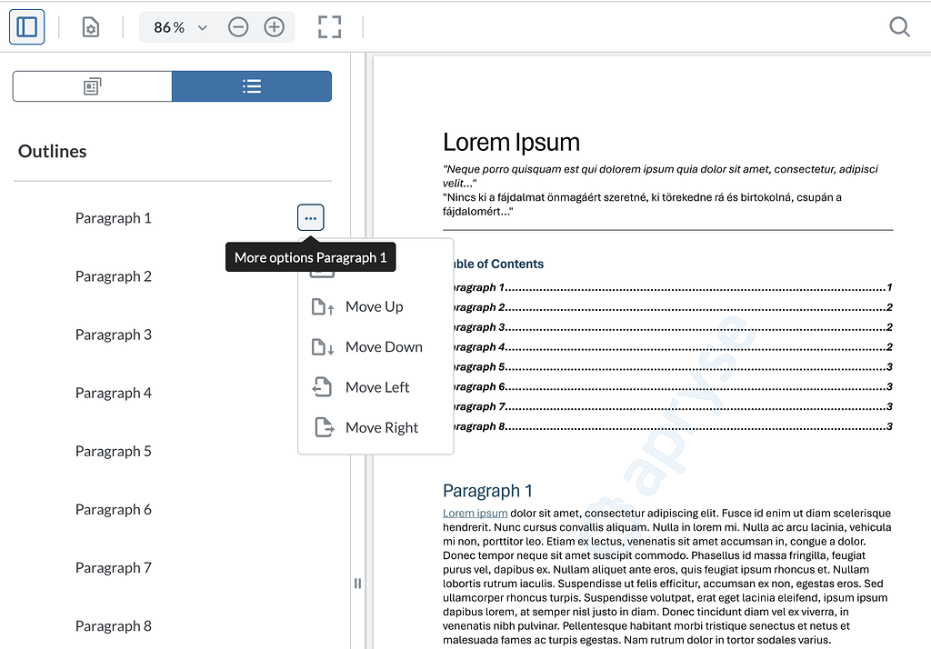Viewport: 931px width, 649px height.
Task: Select Paragraph 8 in the outline
Action: 114,625
